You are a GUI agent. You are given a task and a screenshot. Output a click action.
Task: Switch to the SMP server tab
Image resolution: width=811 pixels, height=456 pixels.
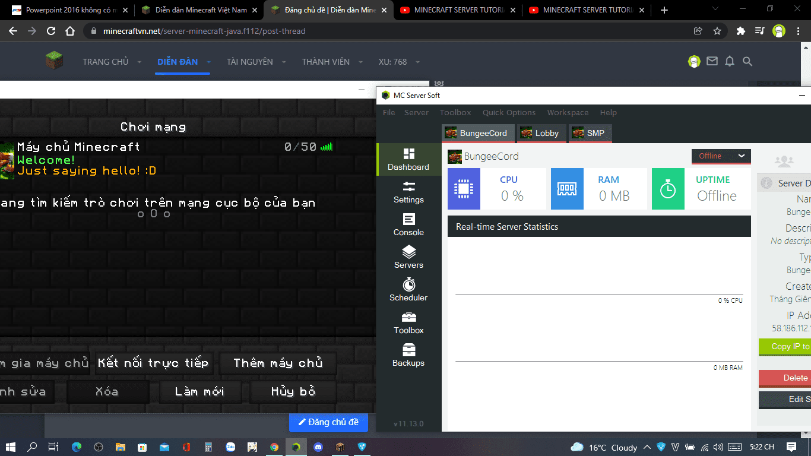coord(590,133)
